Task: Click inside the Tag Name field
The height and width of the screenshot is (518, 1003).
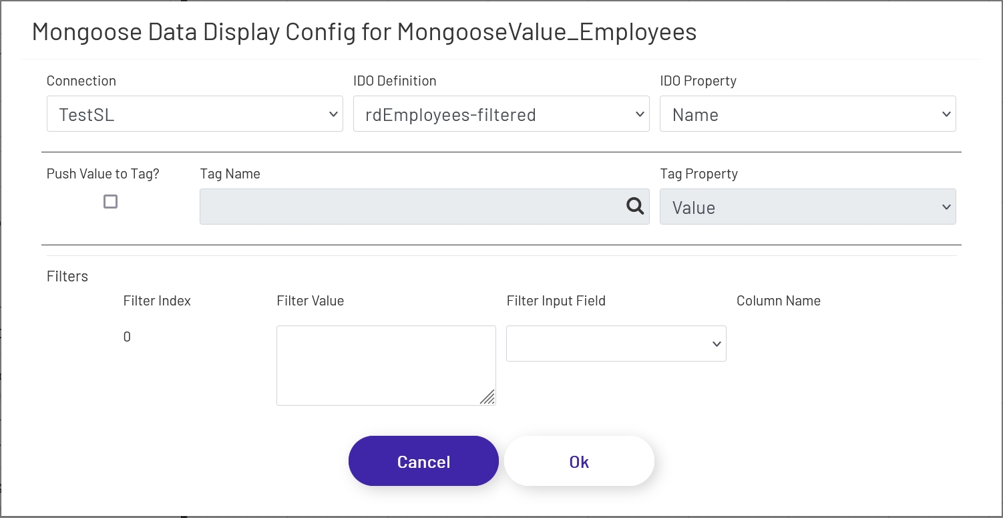Action: tap(401, 207)
